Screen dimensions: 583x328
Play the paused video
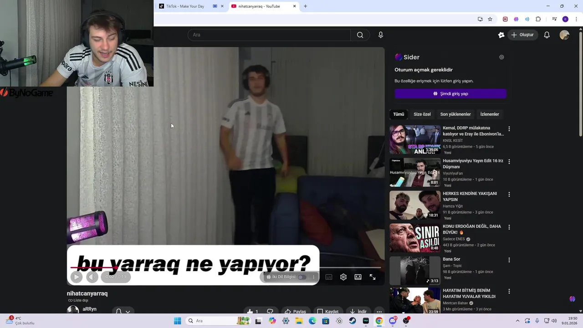pos(77,277)
